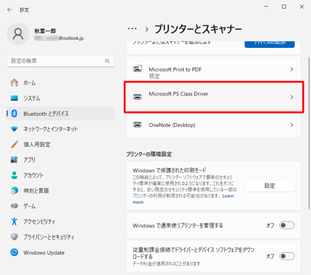Click the Windows Update sync icon

[x=14, y=253]
